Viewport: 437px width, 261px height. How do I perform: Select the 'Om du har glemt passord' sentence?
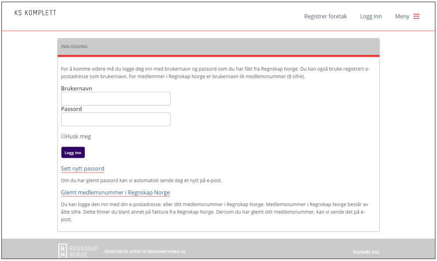click(141, 181)
